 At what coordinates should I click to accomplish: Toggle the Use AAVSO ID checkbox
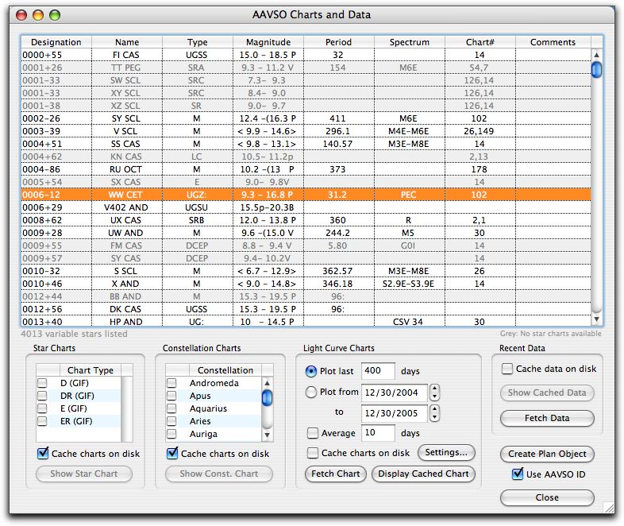pos(518,475)
